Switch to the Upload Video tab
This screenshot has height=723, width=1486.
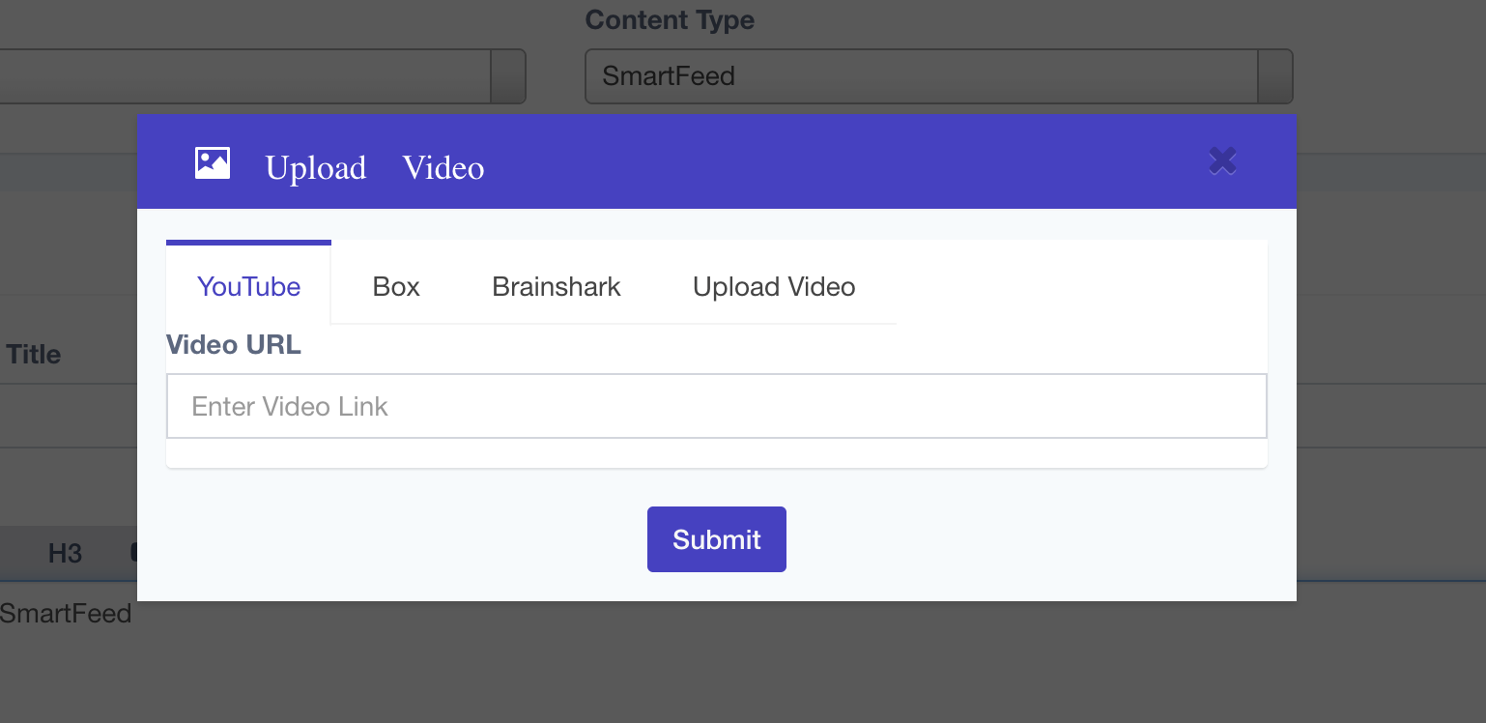click(774, 287)
